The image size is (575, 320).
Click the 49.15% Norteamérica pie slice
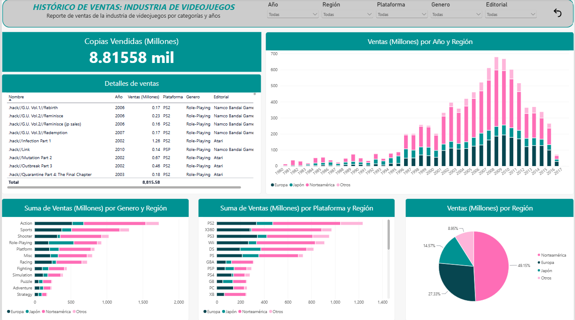(x=491, y=266)
